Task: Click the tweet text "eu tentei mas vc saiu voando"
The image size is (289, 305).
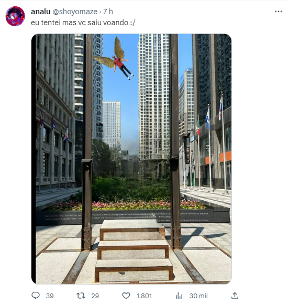Action: tap(80, 23)
